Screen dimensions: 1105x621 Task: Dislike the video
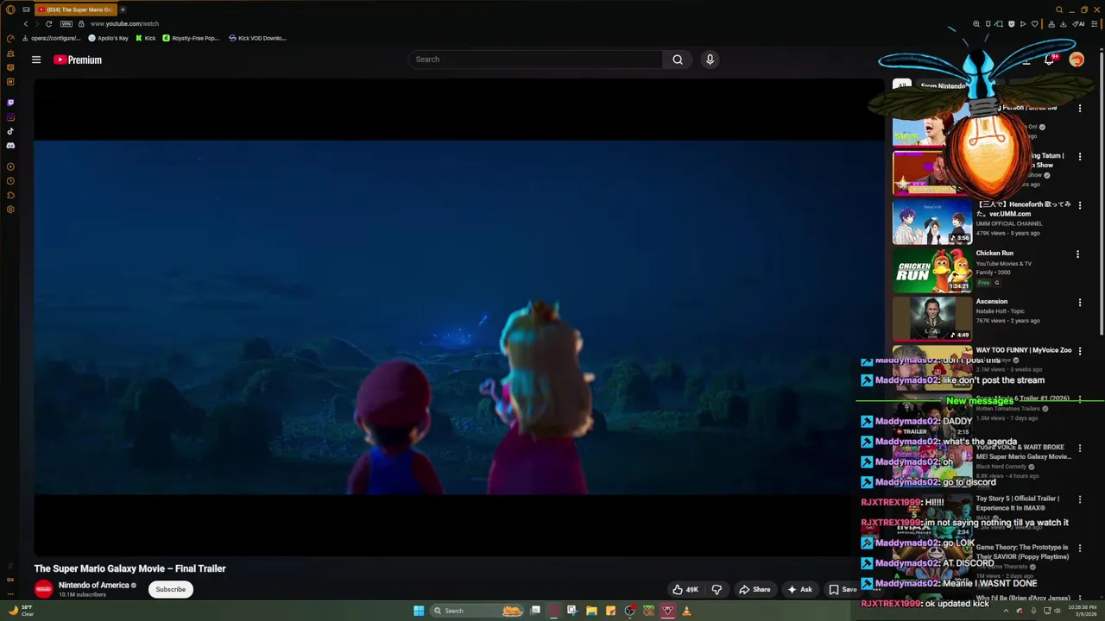coord(717,589)
